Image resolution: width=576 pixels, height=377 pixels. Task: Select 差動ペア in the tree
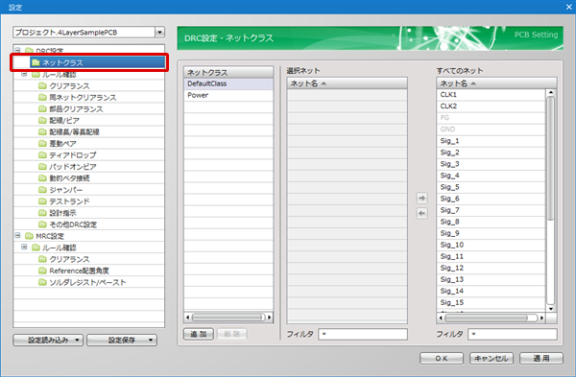[62, 144]
